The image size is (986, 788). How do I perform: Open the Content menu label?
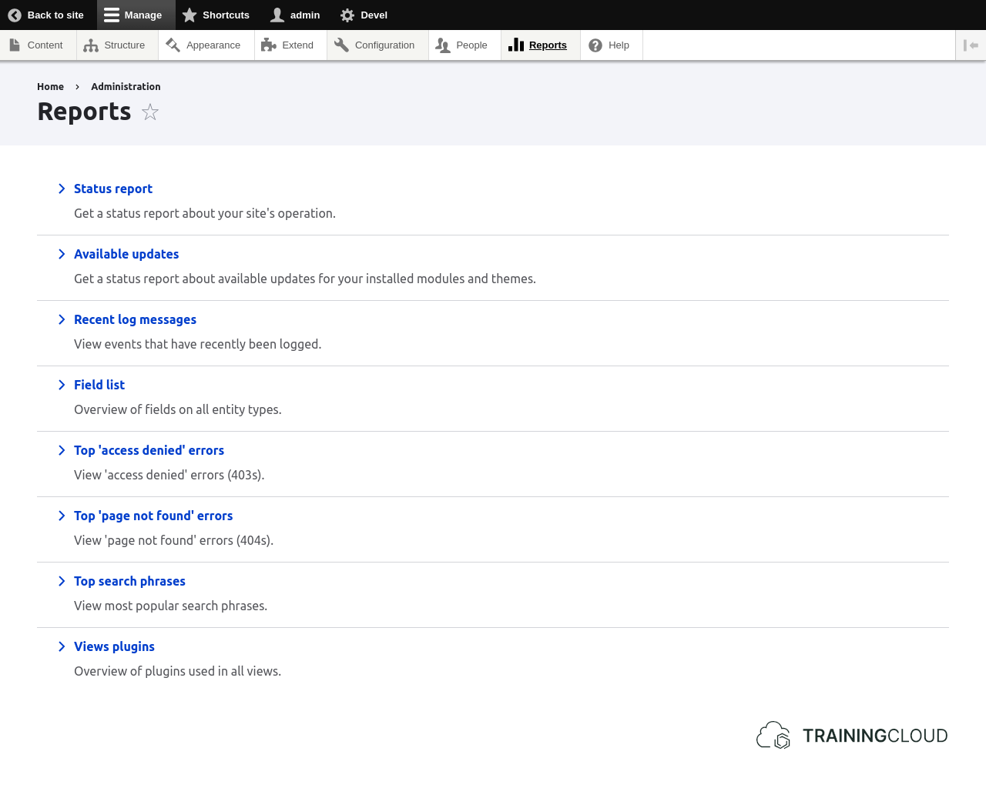point(45,45)
